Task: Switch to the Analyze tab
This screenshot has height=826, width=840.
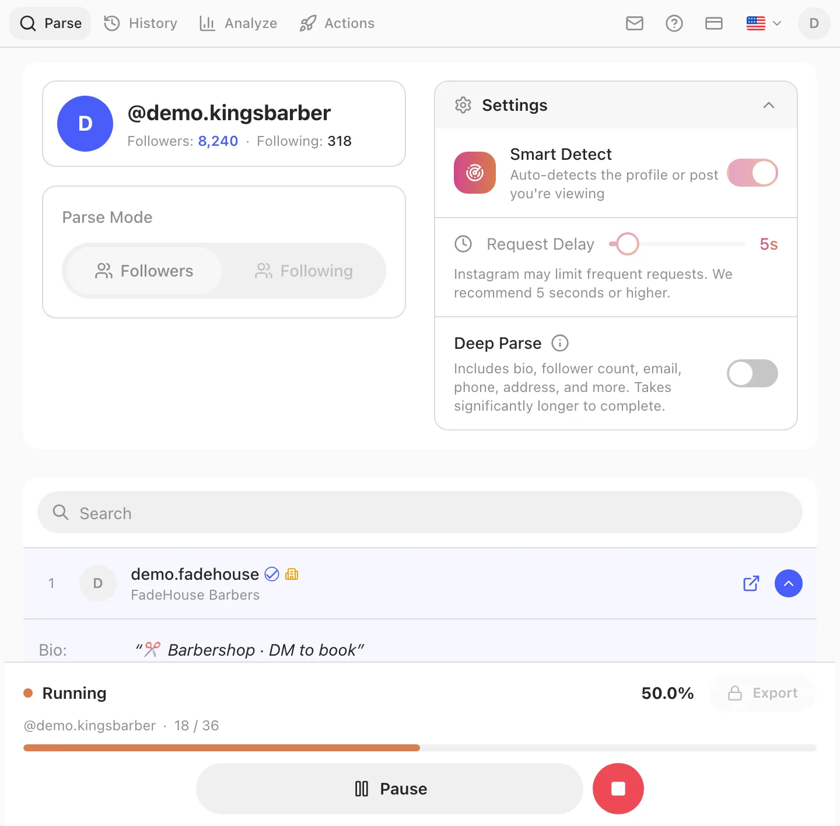Action: (x=238, y=23)
